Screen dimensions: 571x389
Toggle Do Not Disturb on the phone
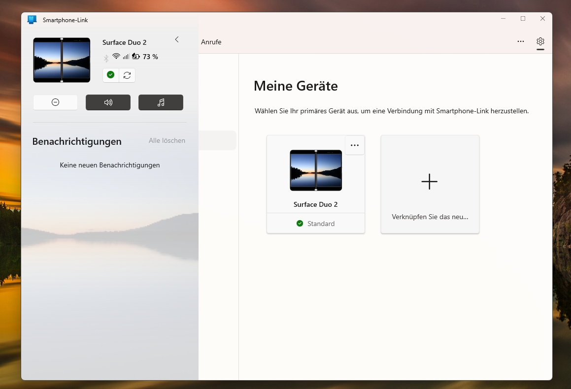(55, 102)
